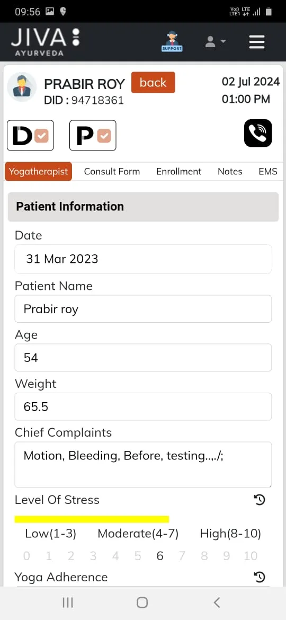Tap Android recent apps button
Viewport: 286px width, 620px height.
[x=68, y=603]
